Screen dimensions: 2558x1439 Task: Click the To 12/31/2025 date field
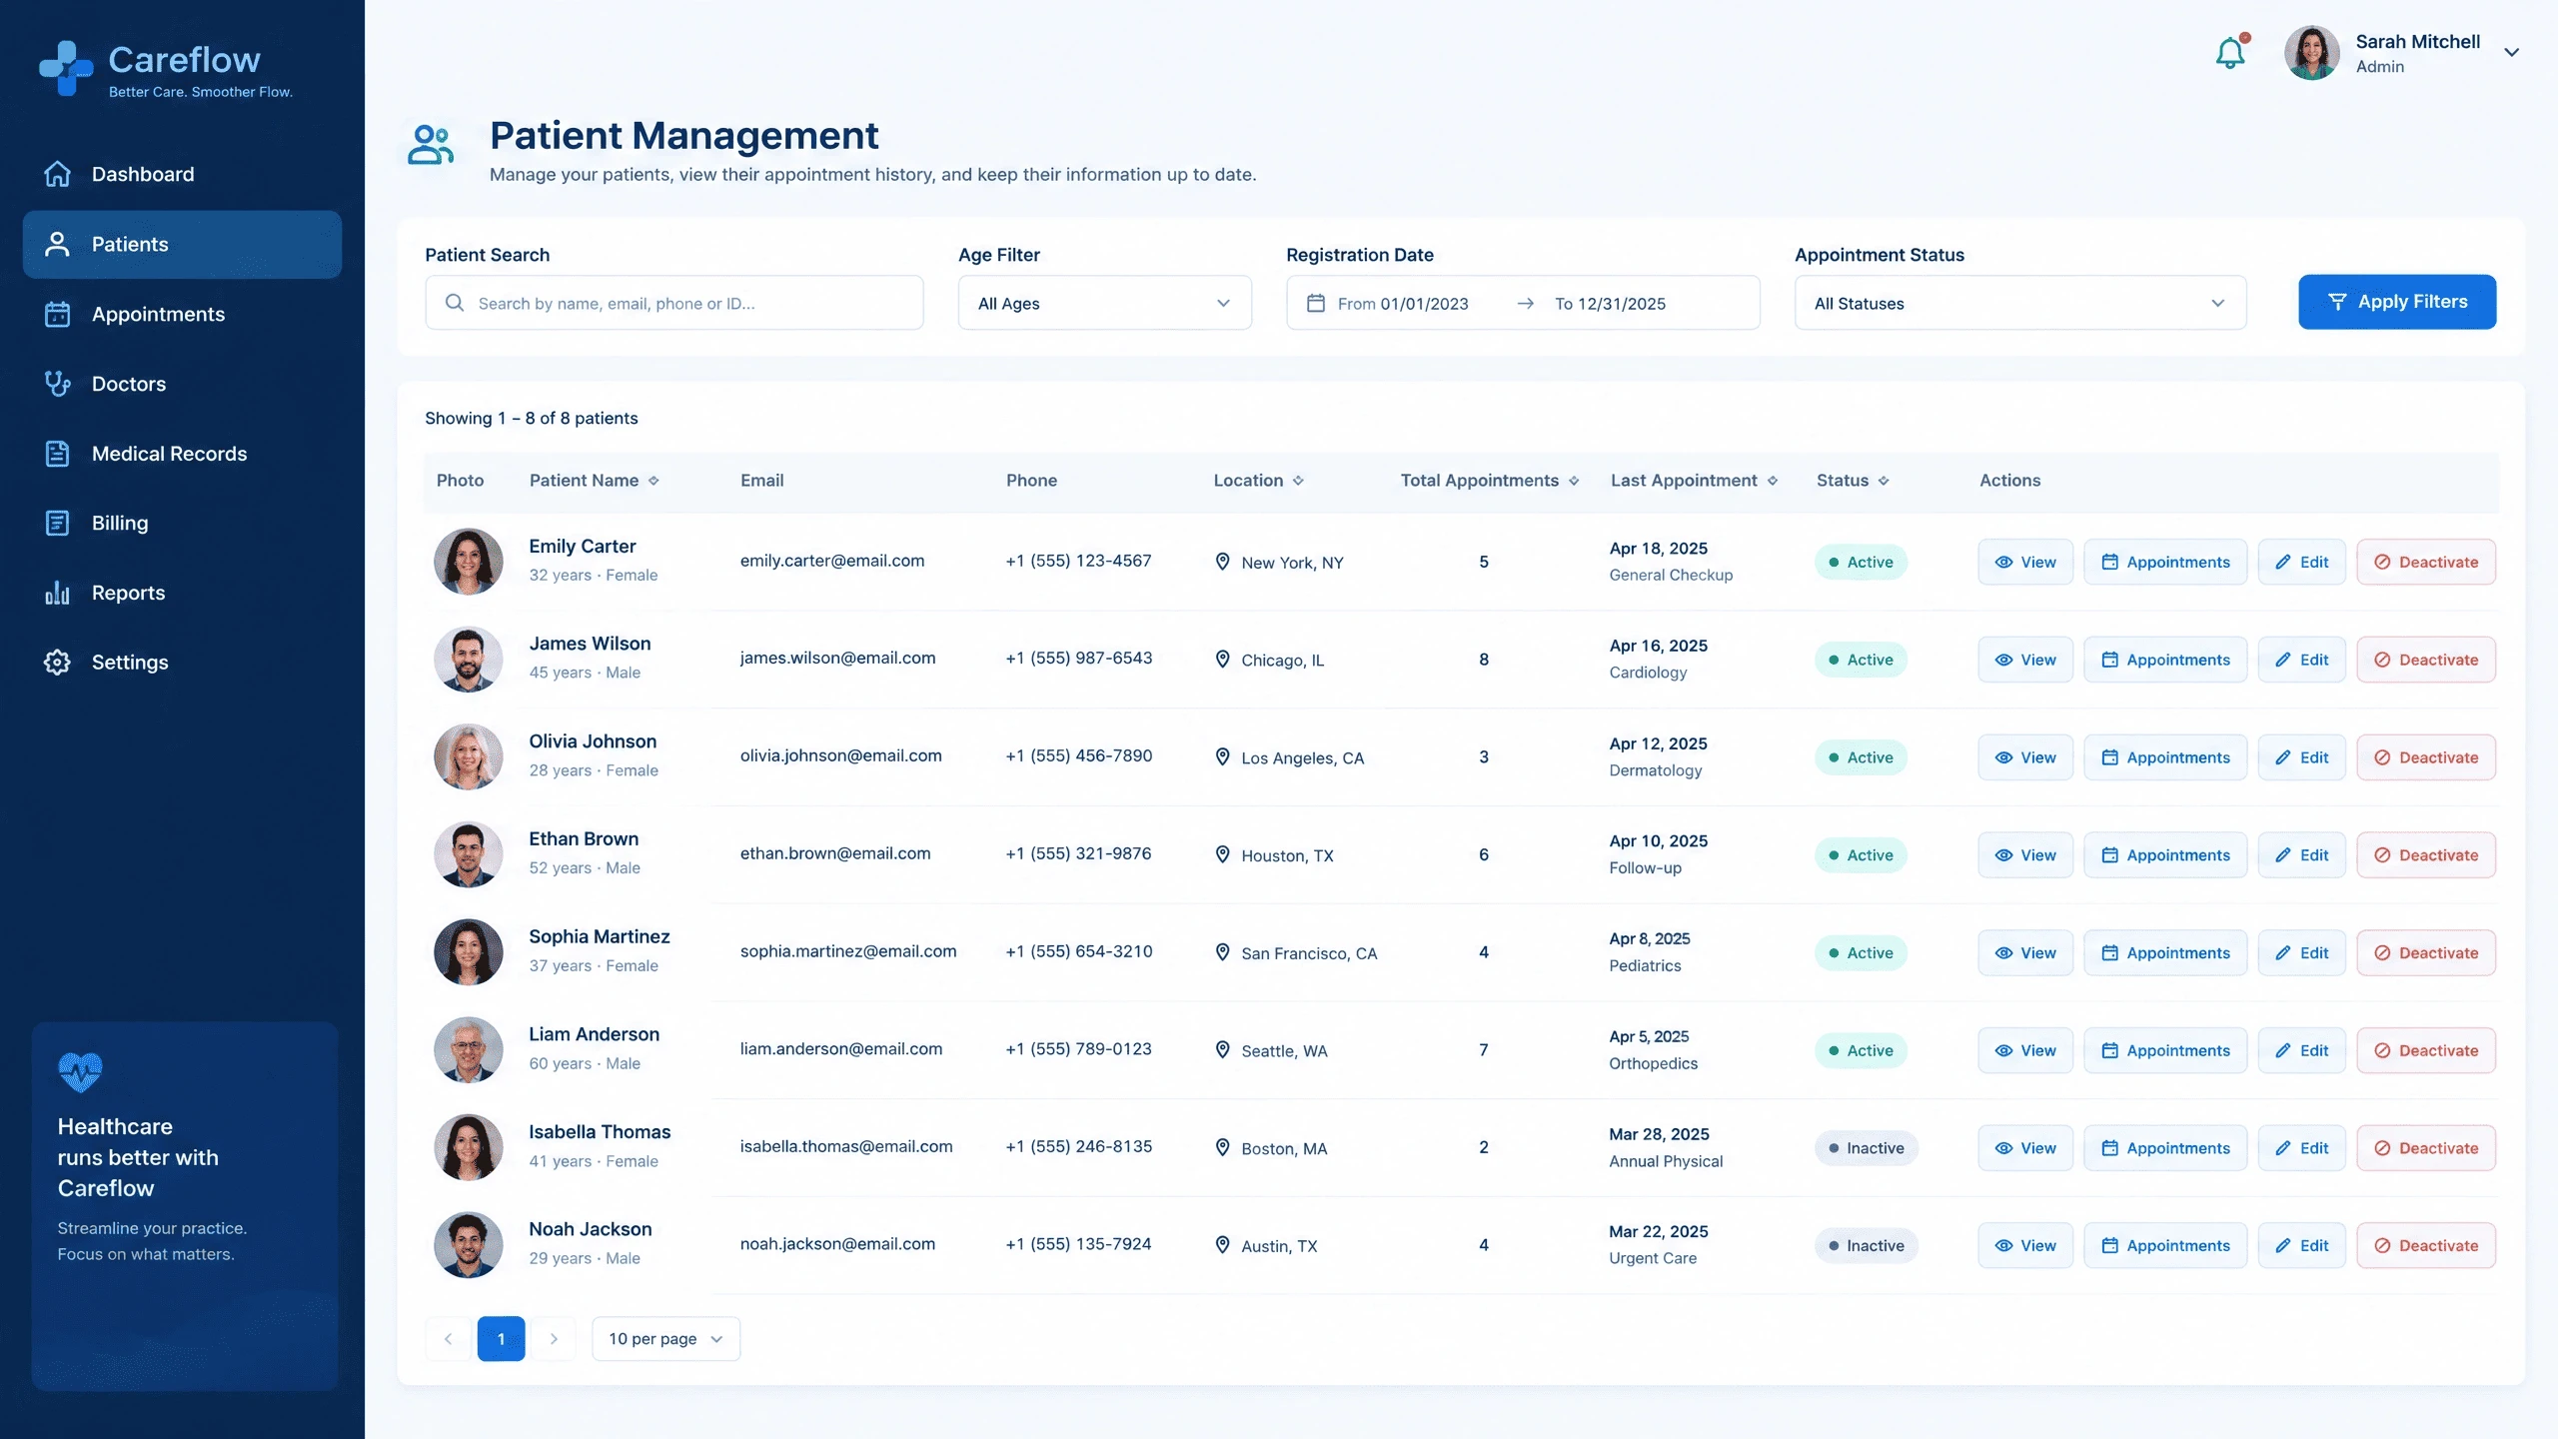pos(1610,304)
